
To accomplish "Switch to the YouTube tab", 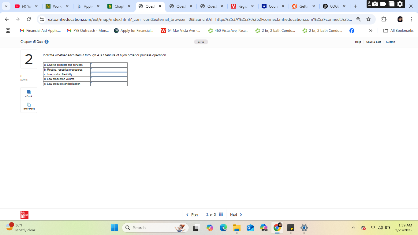I will coord(26,6).
